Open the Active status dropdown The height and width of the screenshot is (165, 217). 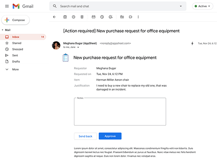coord(203,6)
